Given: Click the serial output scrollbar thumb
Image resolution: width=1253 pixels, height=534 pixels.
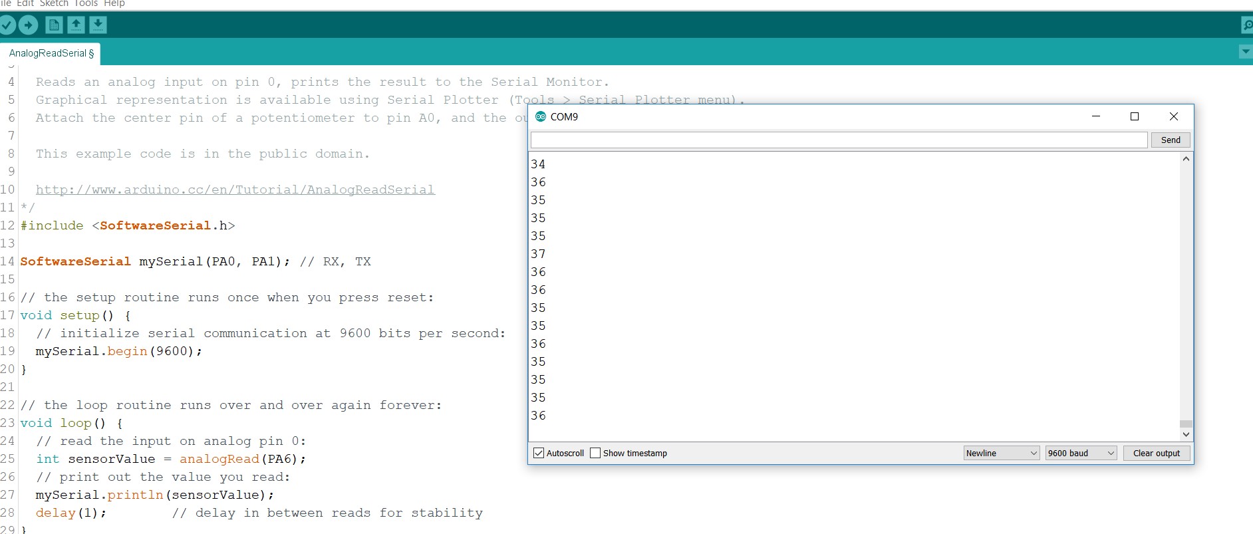Looking at the screenshot, I should click(x=1186, y=424).
